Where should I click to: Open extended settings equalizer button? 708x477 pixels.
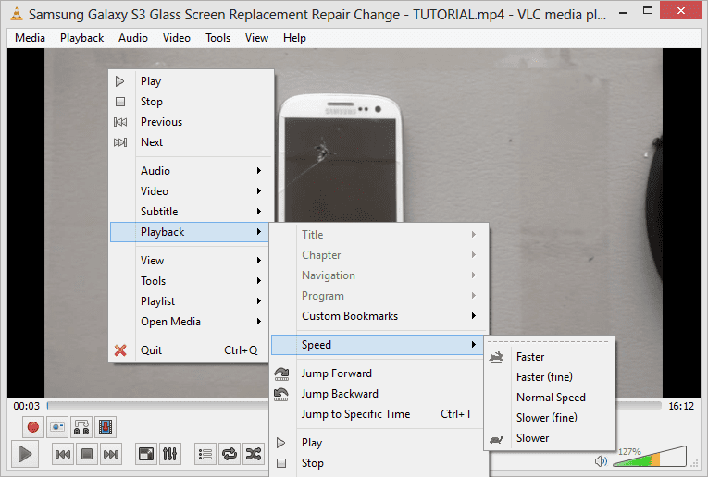click(169, 454)
